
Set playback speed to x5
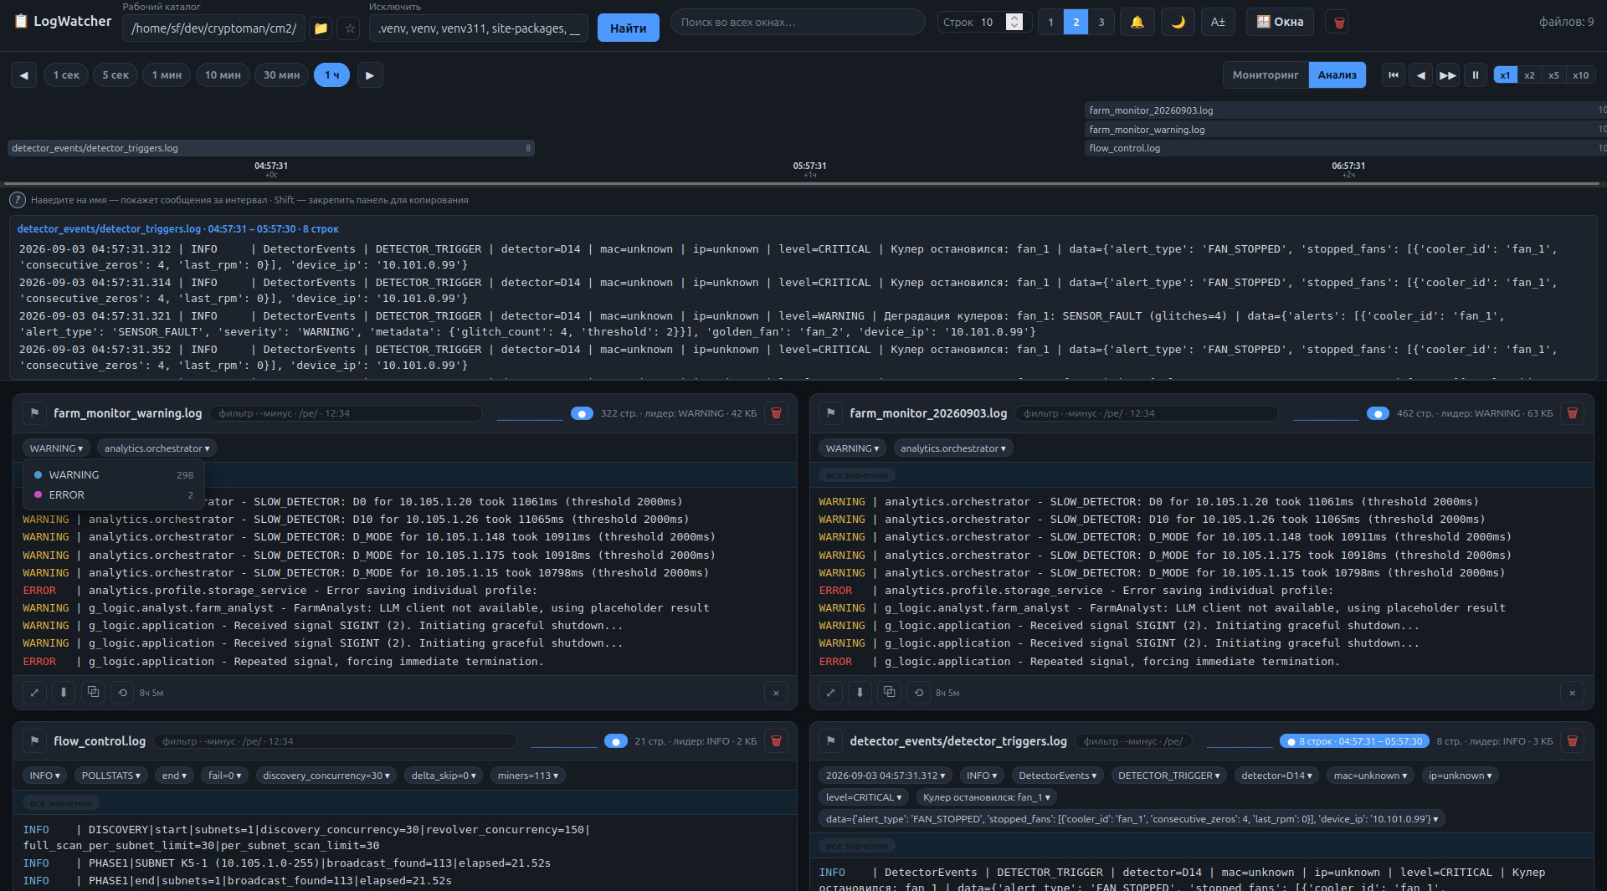[1553, 75]
